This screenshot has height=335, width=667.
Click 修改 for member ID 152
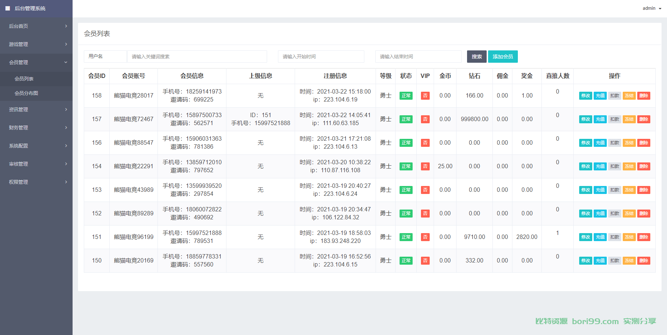point(586,214)
